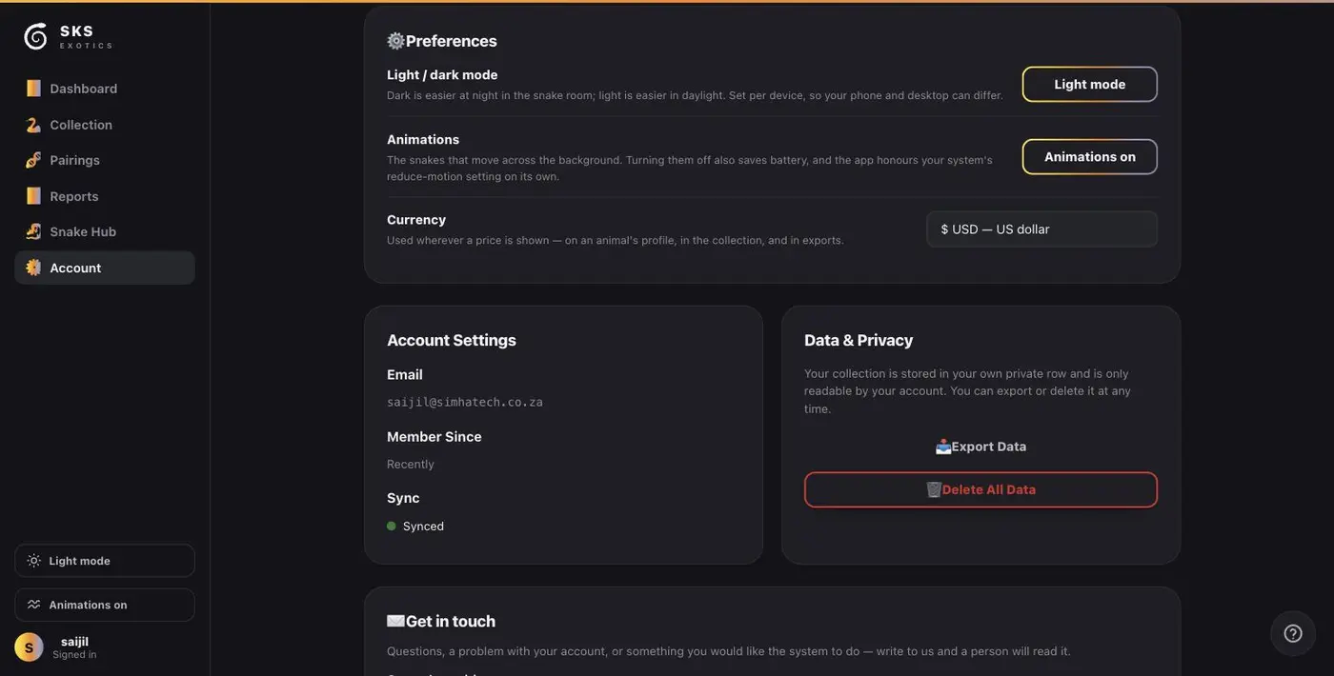Click the trash icon on Delete All Data
The height and width of the screenshot is (676, 1334).
[x=934, y=489]
